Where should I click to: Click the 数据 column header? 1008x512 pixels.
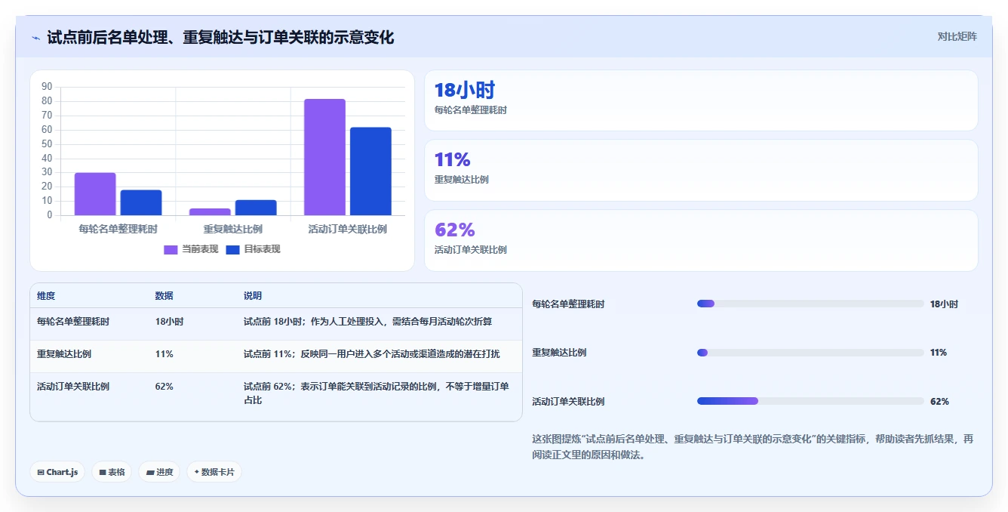pos(164,296)
